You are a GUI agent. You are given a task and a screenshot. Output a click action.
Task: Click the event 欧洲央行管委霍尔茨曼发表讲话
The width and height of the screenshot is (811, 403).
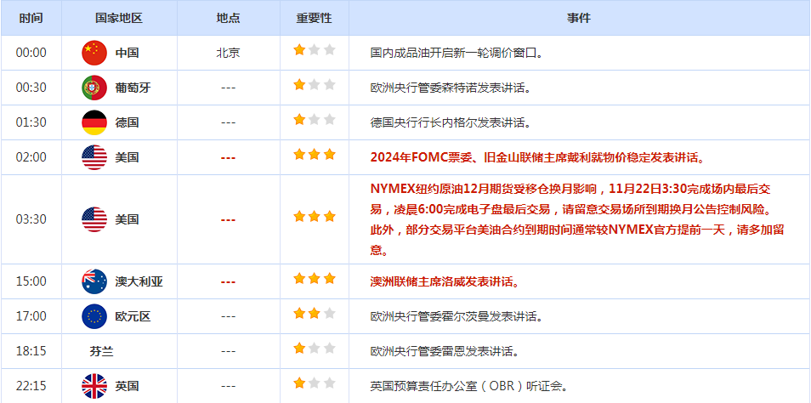pos(457,316)
